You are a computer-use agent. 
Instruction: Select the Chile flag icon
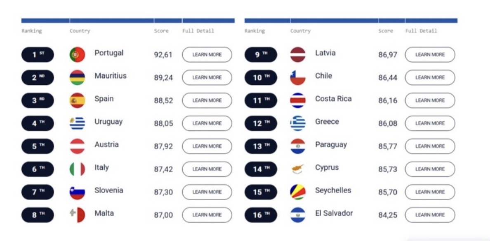(x=298, y=77)
